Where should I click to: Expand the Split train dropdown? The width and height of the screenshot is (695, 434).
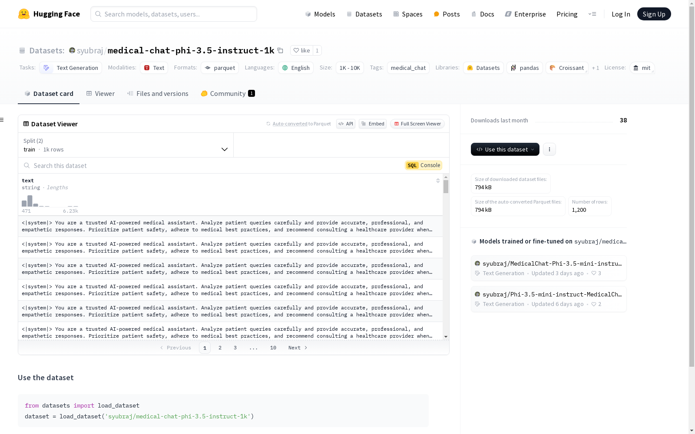(126, 145)
